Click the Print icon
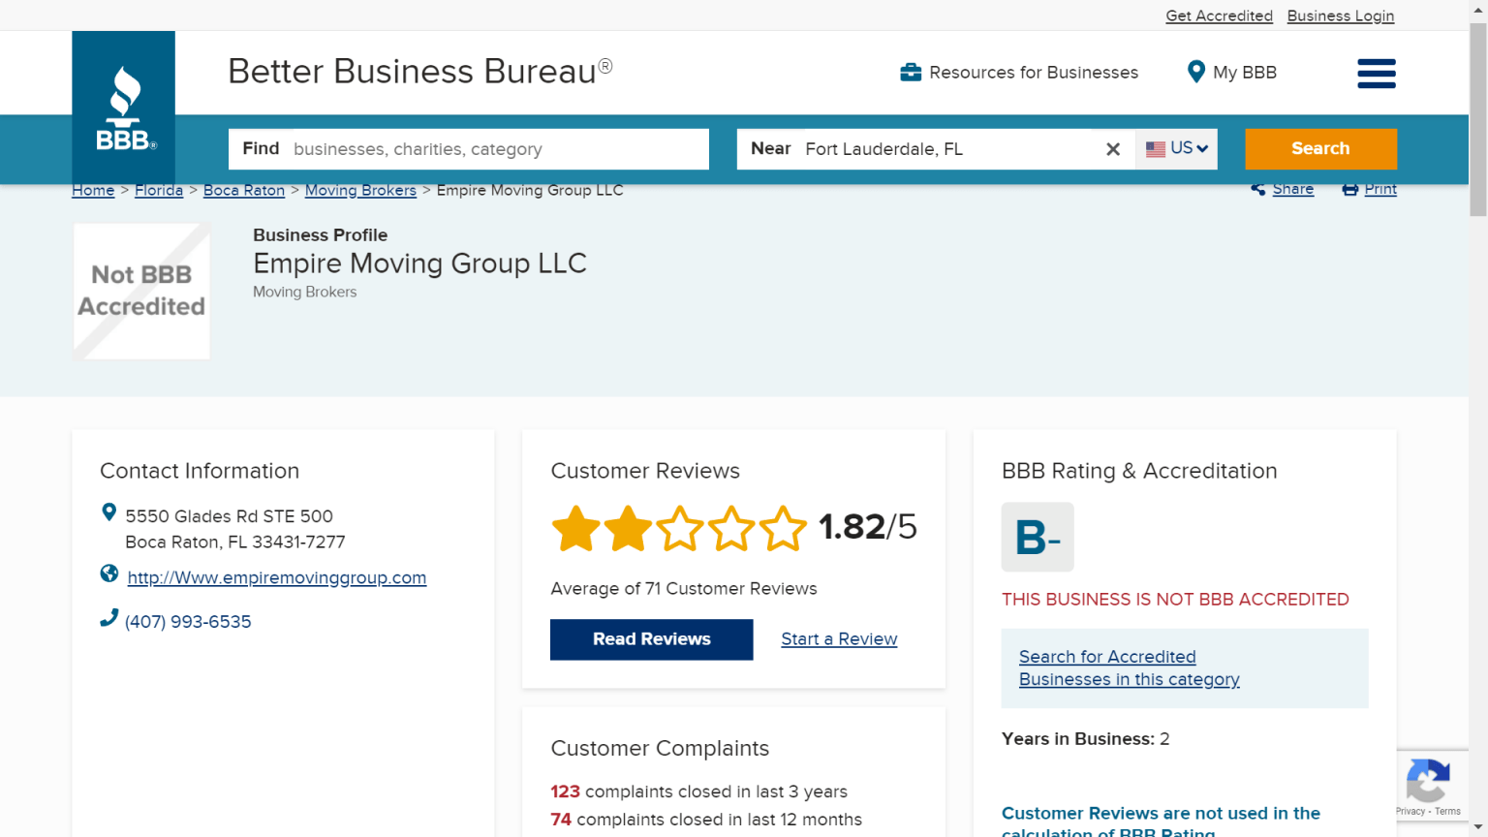 [x=1349, y=189]
